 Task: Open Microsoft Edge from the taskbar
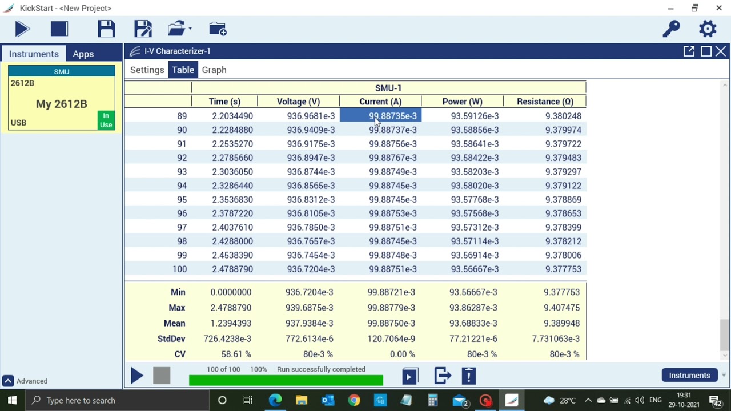tap(275, 400)
